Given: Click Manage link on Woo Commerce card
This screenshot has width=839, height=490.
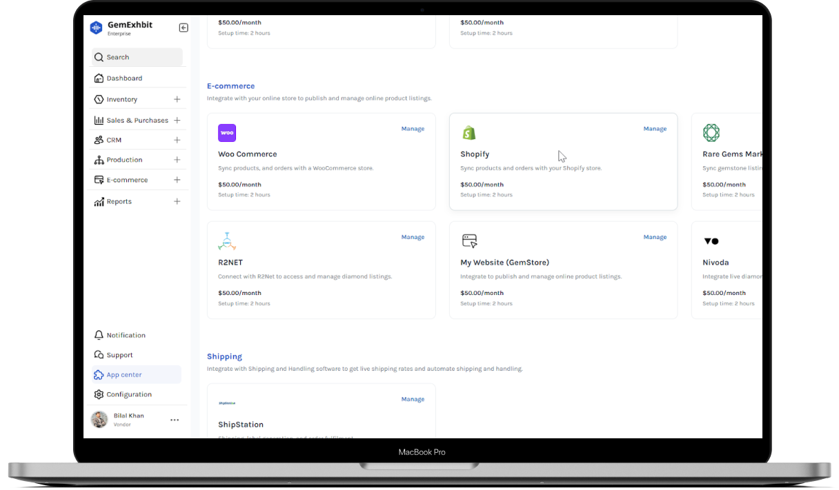Looking at the screenshot, I should (413, 129).
